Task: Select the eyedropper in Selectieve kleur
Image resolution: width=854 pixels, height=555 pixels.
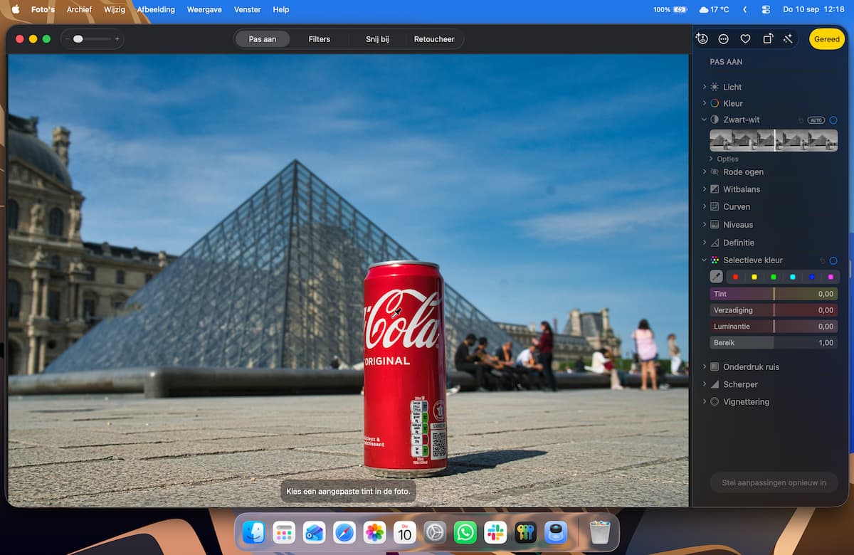Action: (716, 277)
